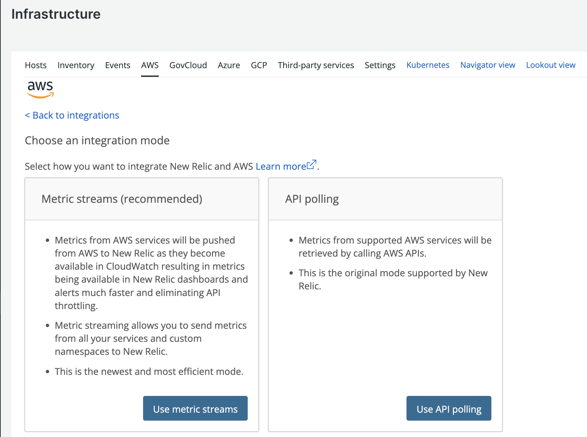Screen dimensions: 587x437
Task: Go back to integrations
Action: tap(72, 115)
